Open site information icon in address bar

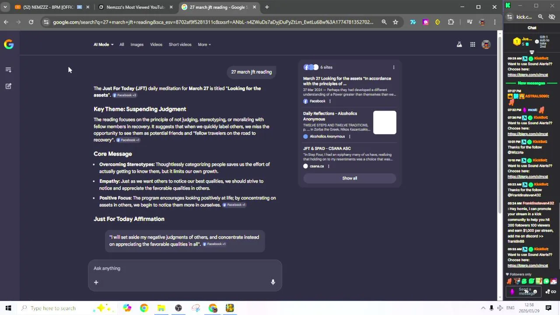pos(46,22)
